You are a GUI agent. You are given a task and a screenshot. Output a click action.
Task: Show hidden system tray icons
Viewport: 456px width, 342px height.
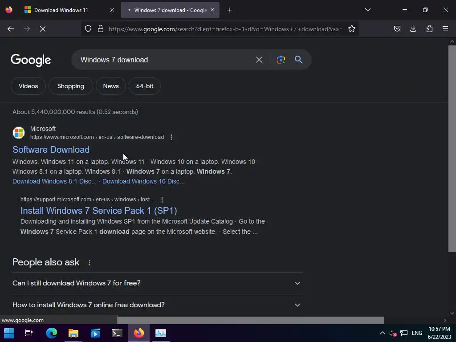(x=383, y=333)
